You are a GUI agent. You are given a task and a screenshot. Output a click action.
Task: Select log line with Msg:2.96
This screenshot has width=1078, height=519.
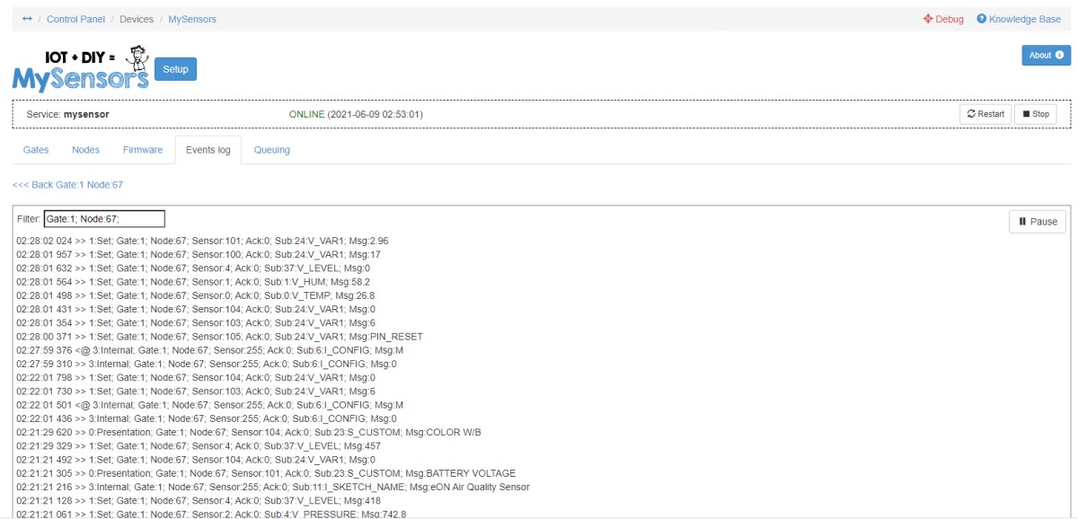point(202,242)
